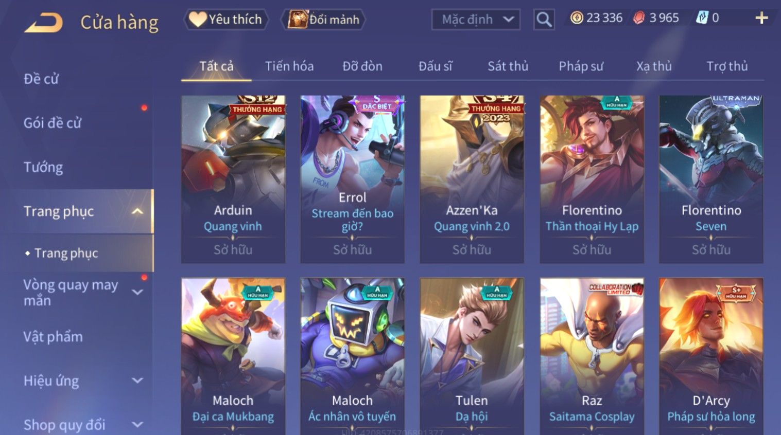
Task: Open Đổi mảnh chest button
Action: [x=323, y=20]
